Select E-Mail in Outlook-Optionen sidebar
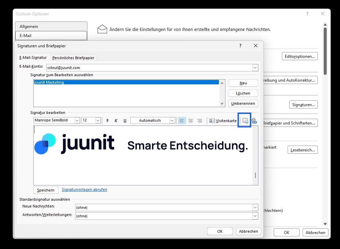This screenshot has height=249, width=340. (51, 36)
